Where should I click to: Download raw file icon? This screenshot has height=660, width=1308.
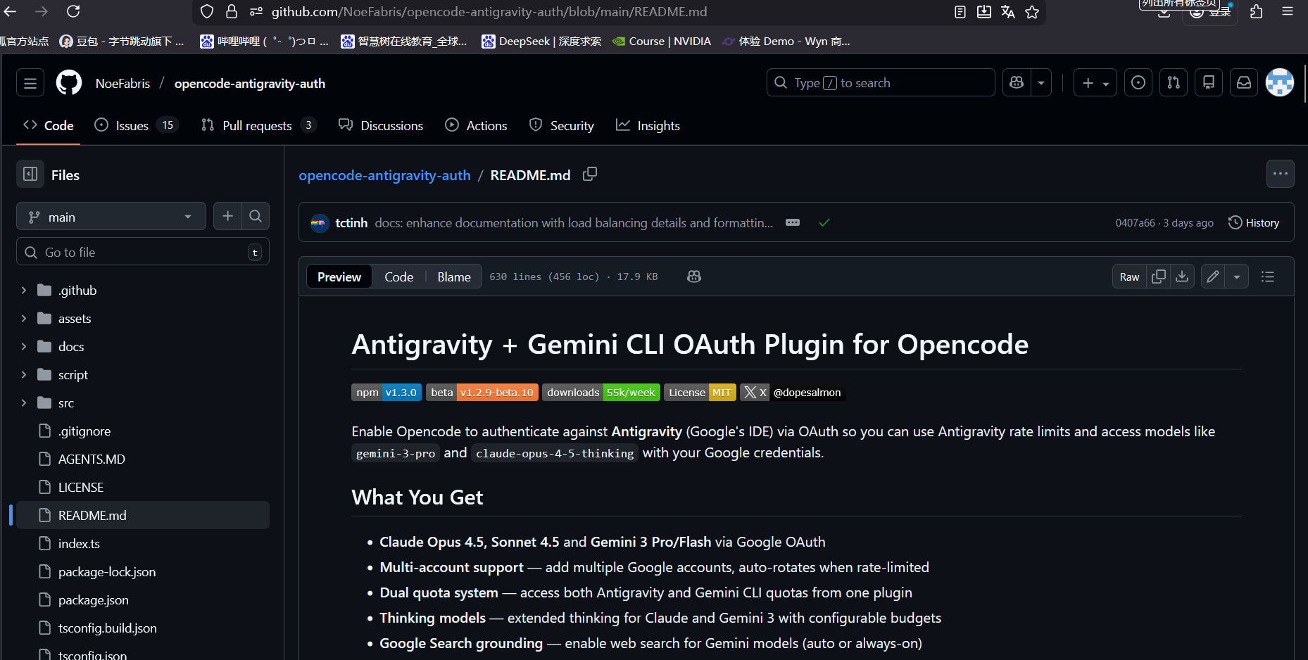point(1183,277)
